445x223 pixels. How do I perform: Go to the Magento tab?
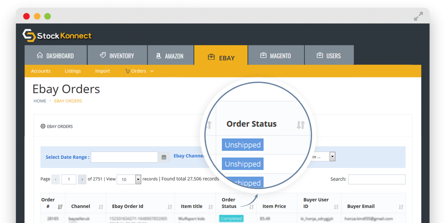pyautogui.click(x=276, y=55)
